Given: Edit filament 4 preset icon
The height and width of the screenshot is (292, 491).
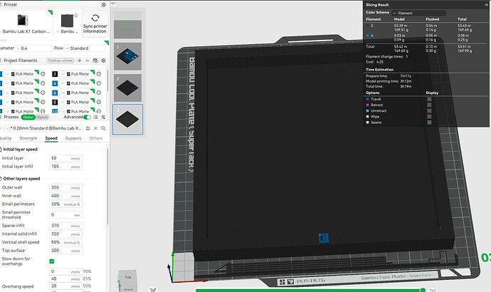Looking at the screenshot, I should pos(99,83).
